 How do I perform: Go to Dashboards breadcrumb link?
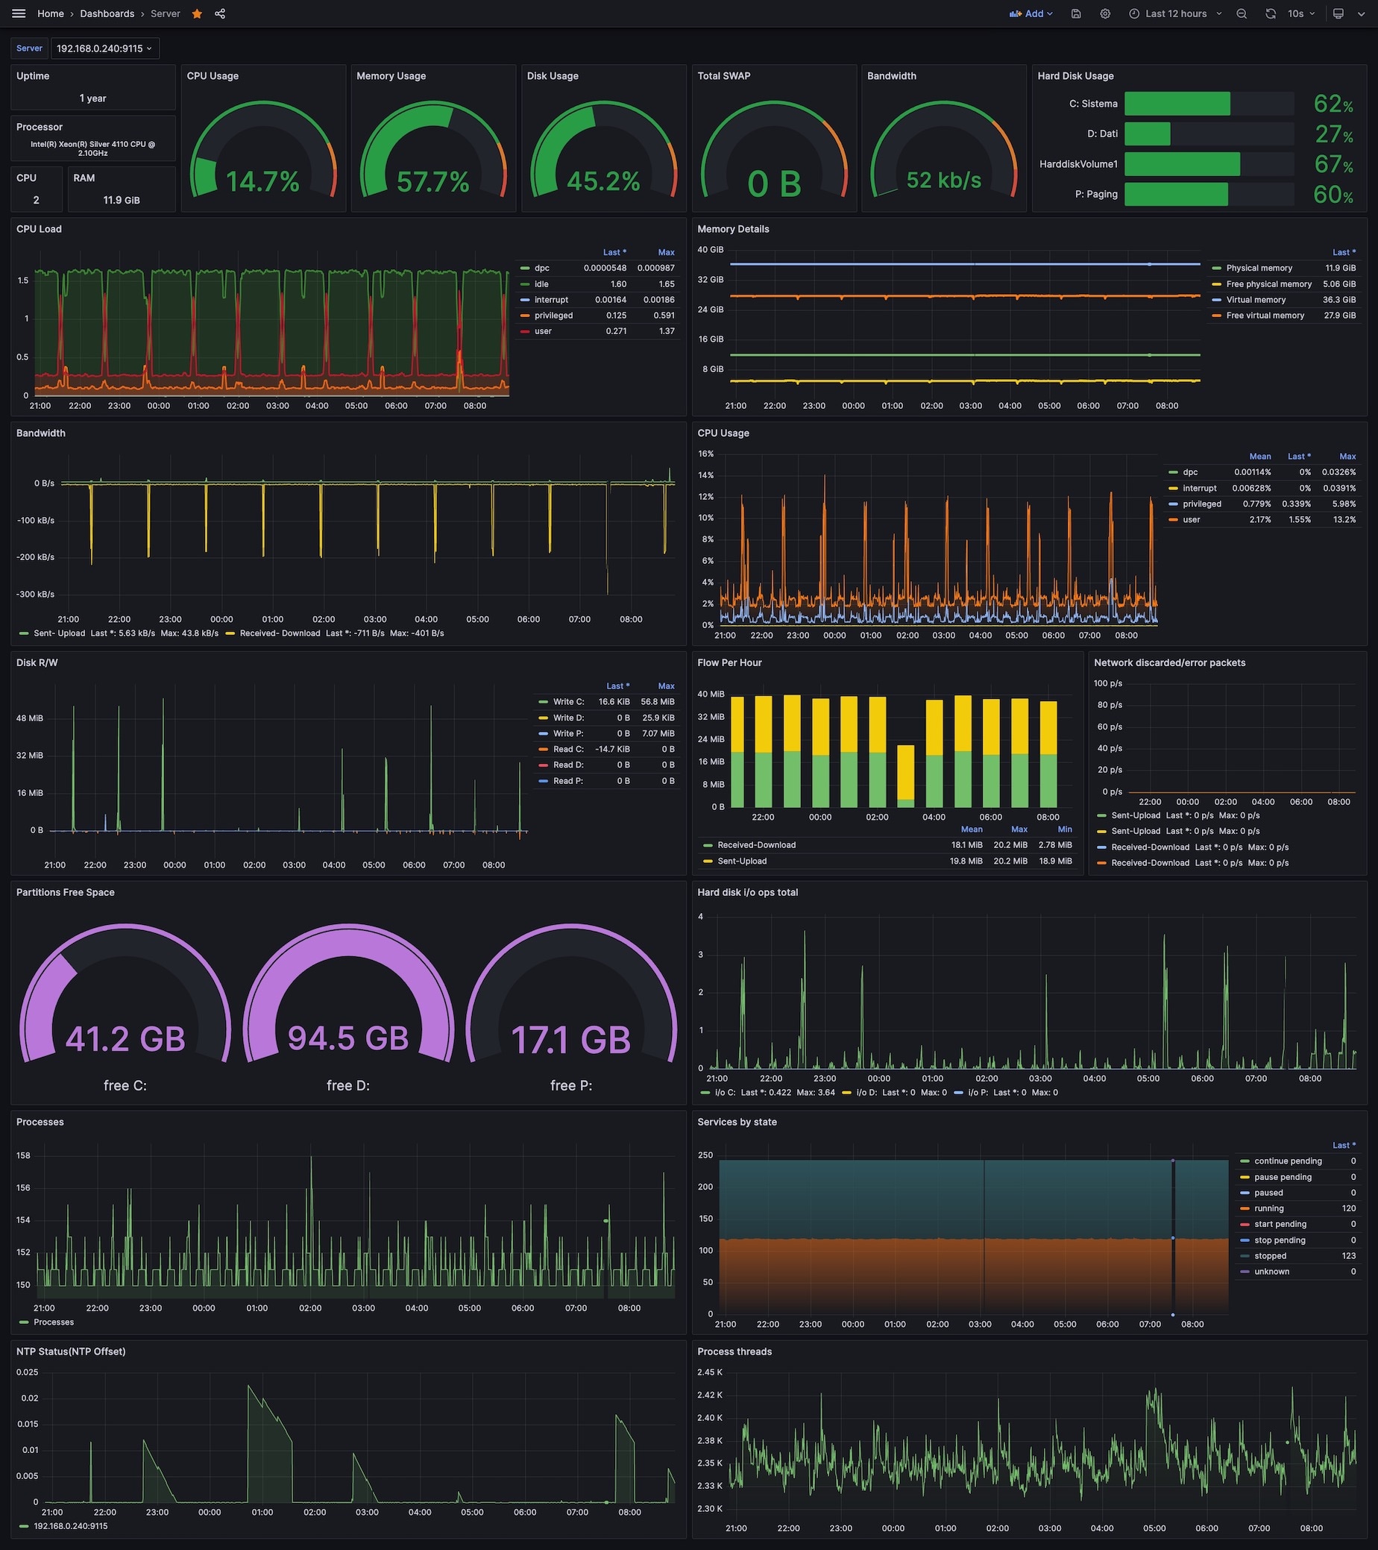[x=107, y=13]
